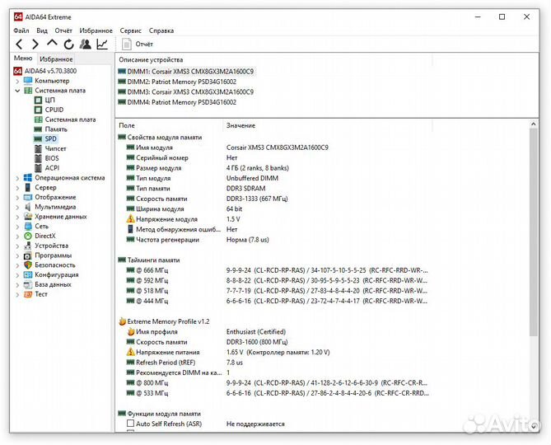Click the Forward navigation arrow

pos(35,44)
